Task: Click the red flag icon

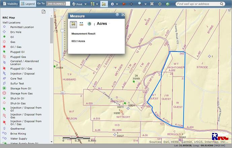Action: click(x=124, y=4)
